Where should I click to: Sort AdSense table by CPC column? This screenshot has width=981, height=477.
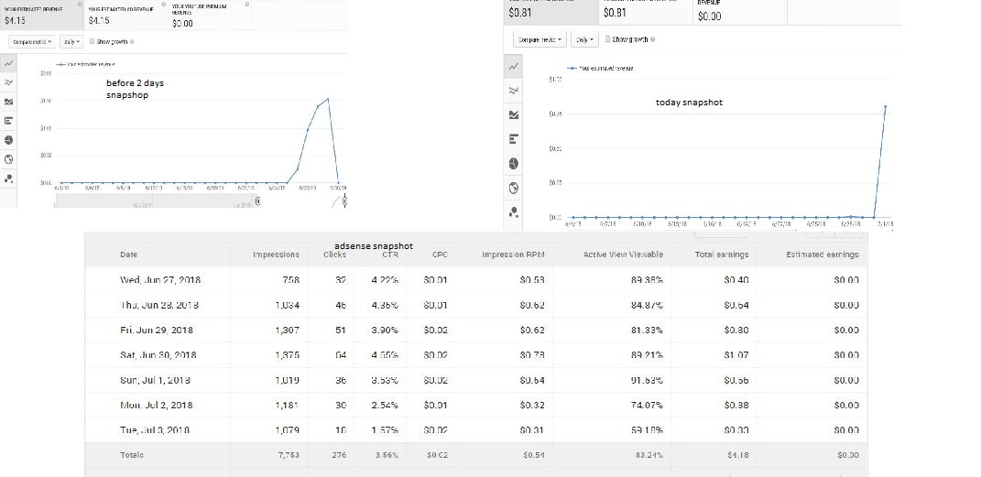pyautogui.click(x=440, y=255)
